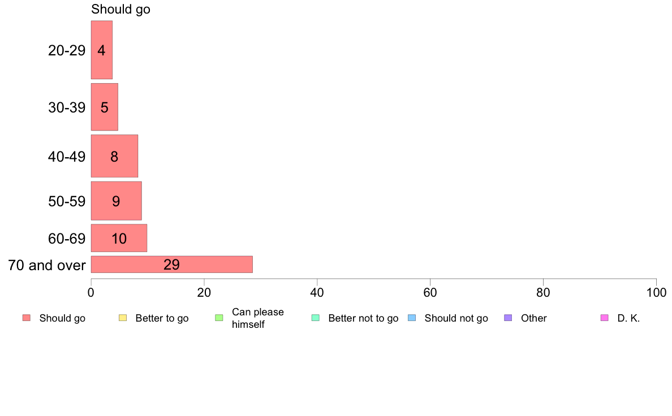Click the Should go chart title
Screen dimensions: 672x416
(121, 9)
